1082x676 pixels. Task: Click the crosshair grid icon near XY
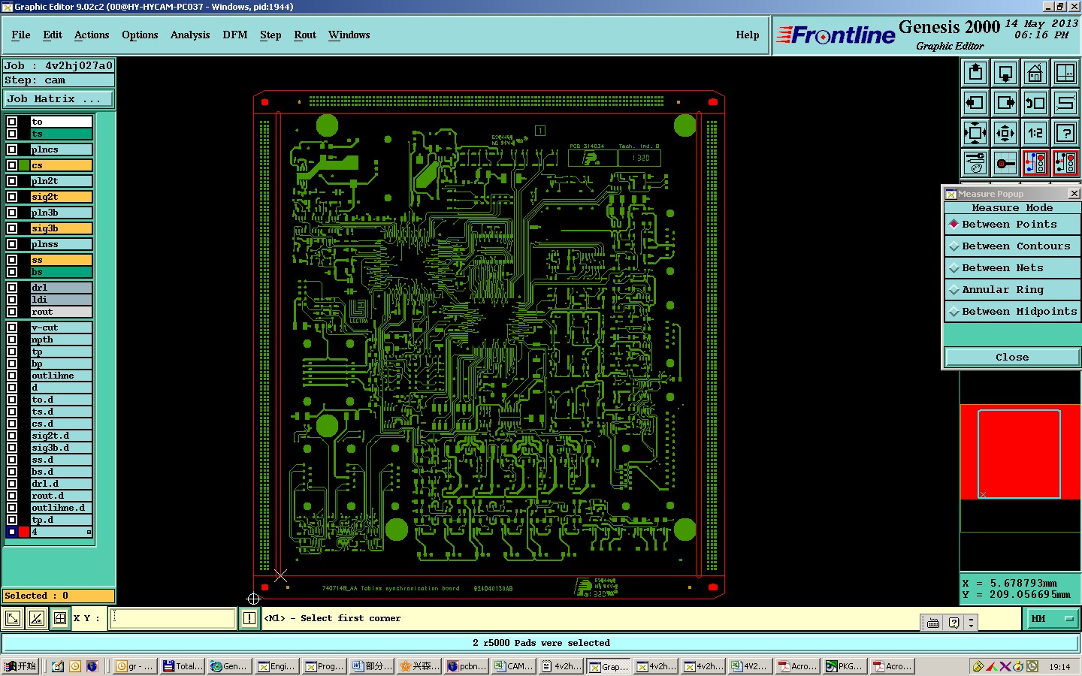[60, 618]
